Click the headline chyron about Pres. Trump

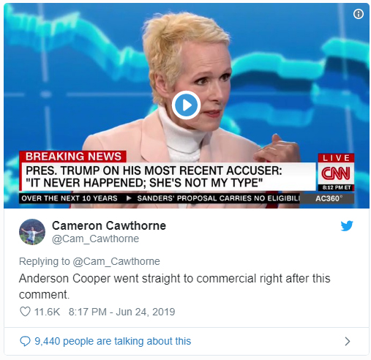coord(168,176)
